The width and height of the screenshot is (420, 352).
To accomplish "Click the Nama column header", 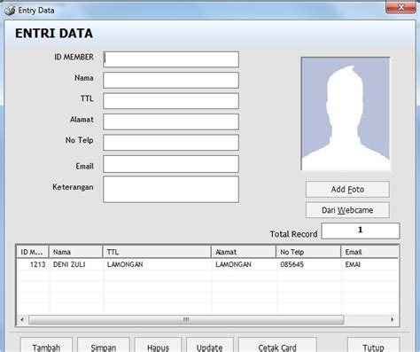I will tap(75, 252).
